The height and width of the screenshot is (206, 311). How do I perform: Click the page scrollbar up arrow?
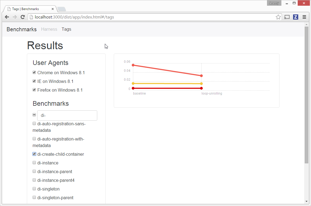(306, 25)
